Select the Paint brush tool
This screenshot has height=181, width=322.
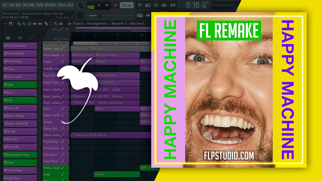[24, 24]
